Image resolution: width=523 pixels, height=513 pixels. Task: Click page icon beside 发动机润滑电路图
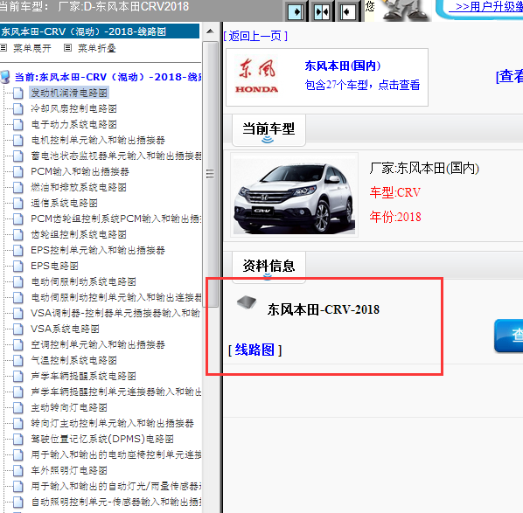pyautogui.click(x=18, y=93)
